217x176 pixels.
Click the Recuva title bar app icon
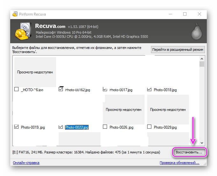coord(15,14)
